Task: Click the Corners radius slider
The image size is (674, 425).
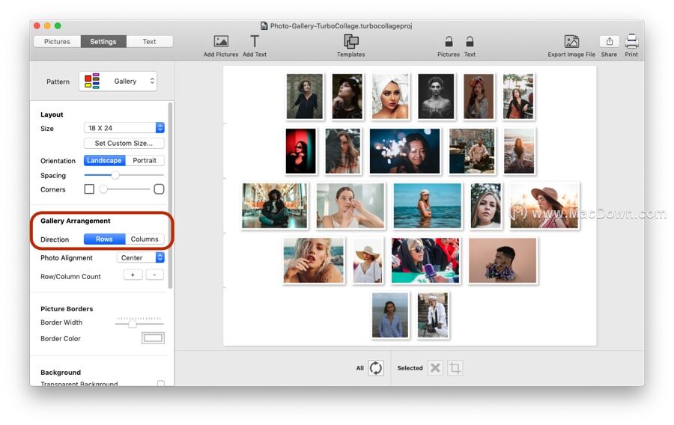Action: pyautogui.click(x=124, y=189)
